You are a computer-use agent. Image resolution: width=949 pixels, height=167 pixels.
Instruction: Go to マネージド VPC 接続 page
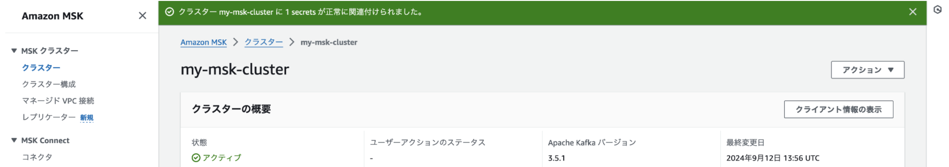58,101
